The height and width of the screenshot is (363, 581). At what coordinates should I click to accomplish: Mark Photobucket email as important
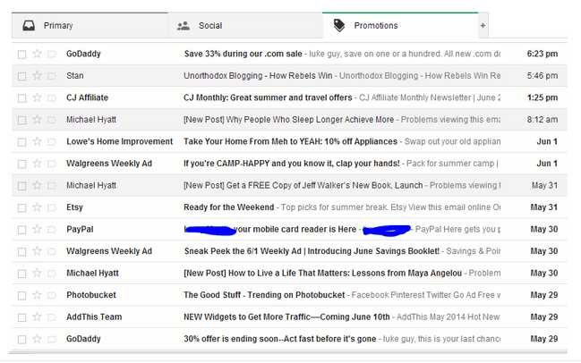pos(52,295)
